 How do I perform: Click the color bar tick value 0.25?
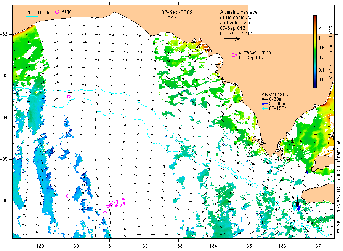pyautogui.click(x=323, y=57)
